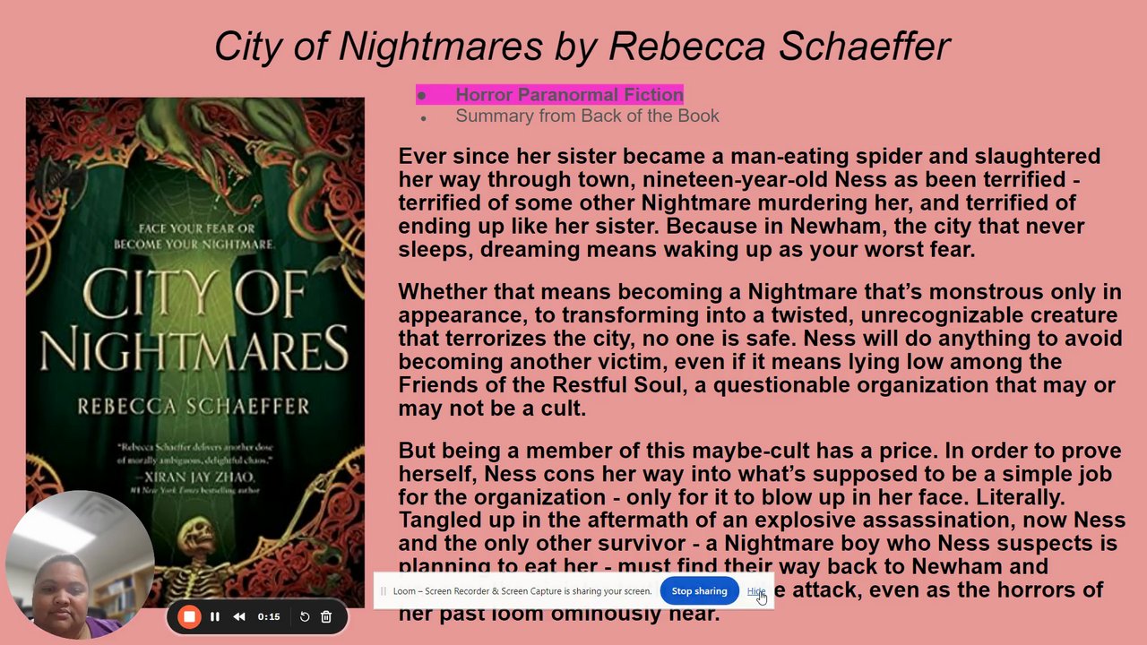Stop the Loom recording with red button
Screen dimensions: 1147x645
[189, 616]
